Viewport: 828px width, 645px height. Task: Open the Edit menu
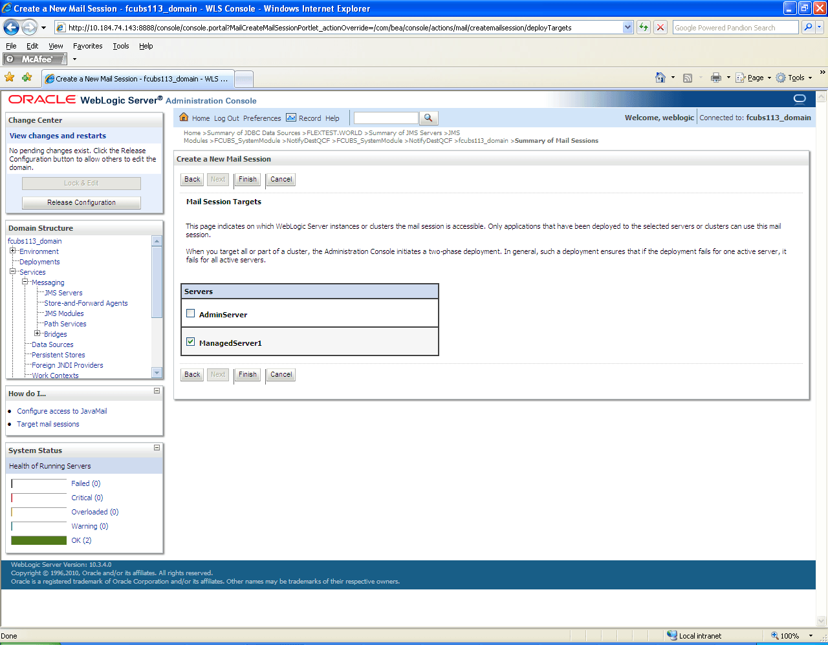pos(32,46)
